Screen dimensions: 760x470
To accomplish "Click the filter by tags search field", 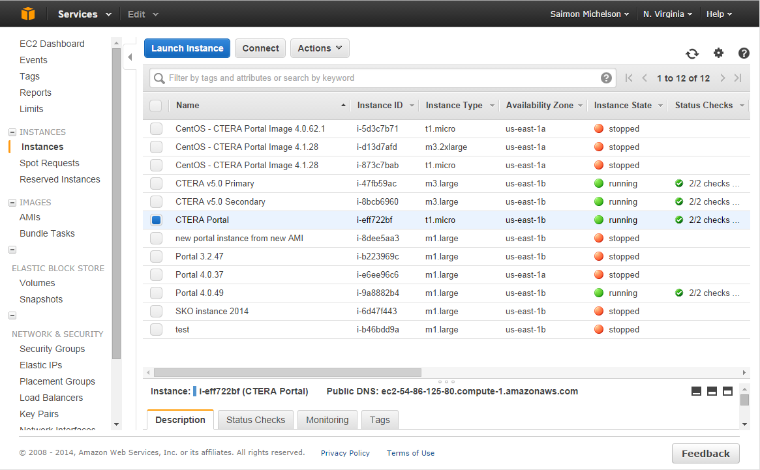I will [383, 78].
